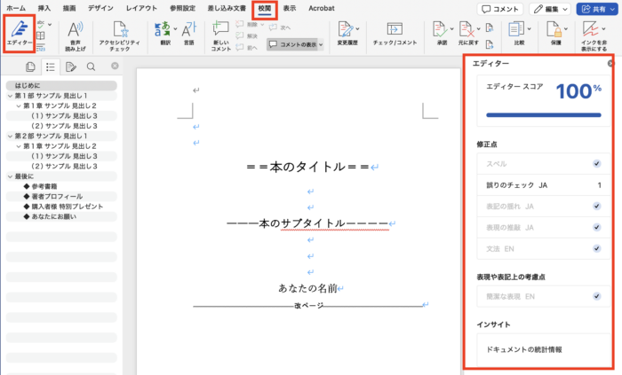The width and height of the screenshot is (622, 375).
Task: Collapse the 最後に heading
Action: [10, 176]
